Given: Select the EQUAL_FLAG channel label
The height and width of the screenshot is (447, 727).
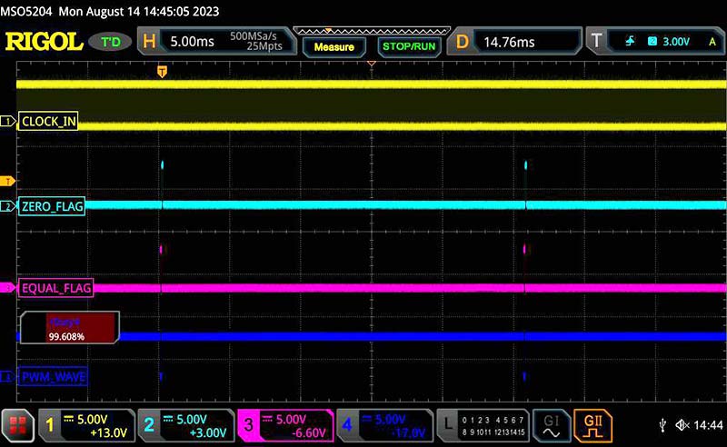Looking at the screenshot, I should [56, 288].
